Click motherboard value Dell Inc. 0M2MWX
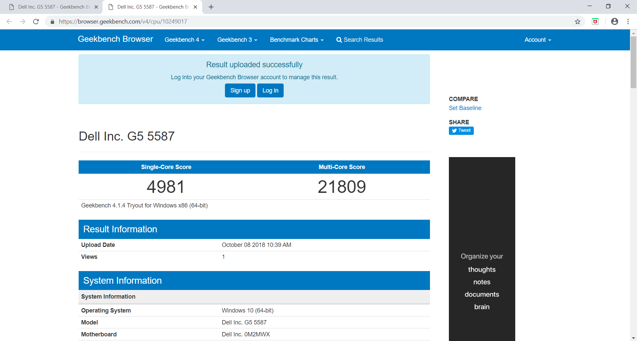Screen dimensions: 637x341 coord(246,334)
